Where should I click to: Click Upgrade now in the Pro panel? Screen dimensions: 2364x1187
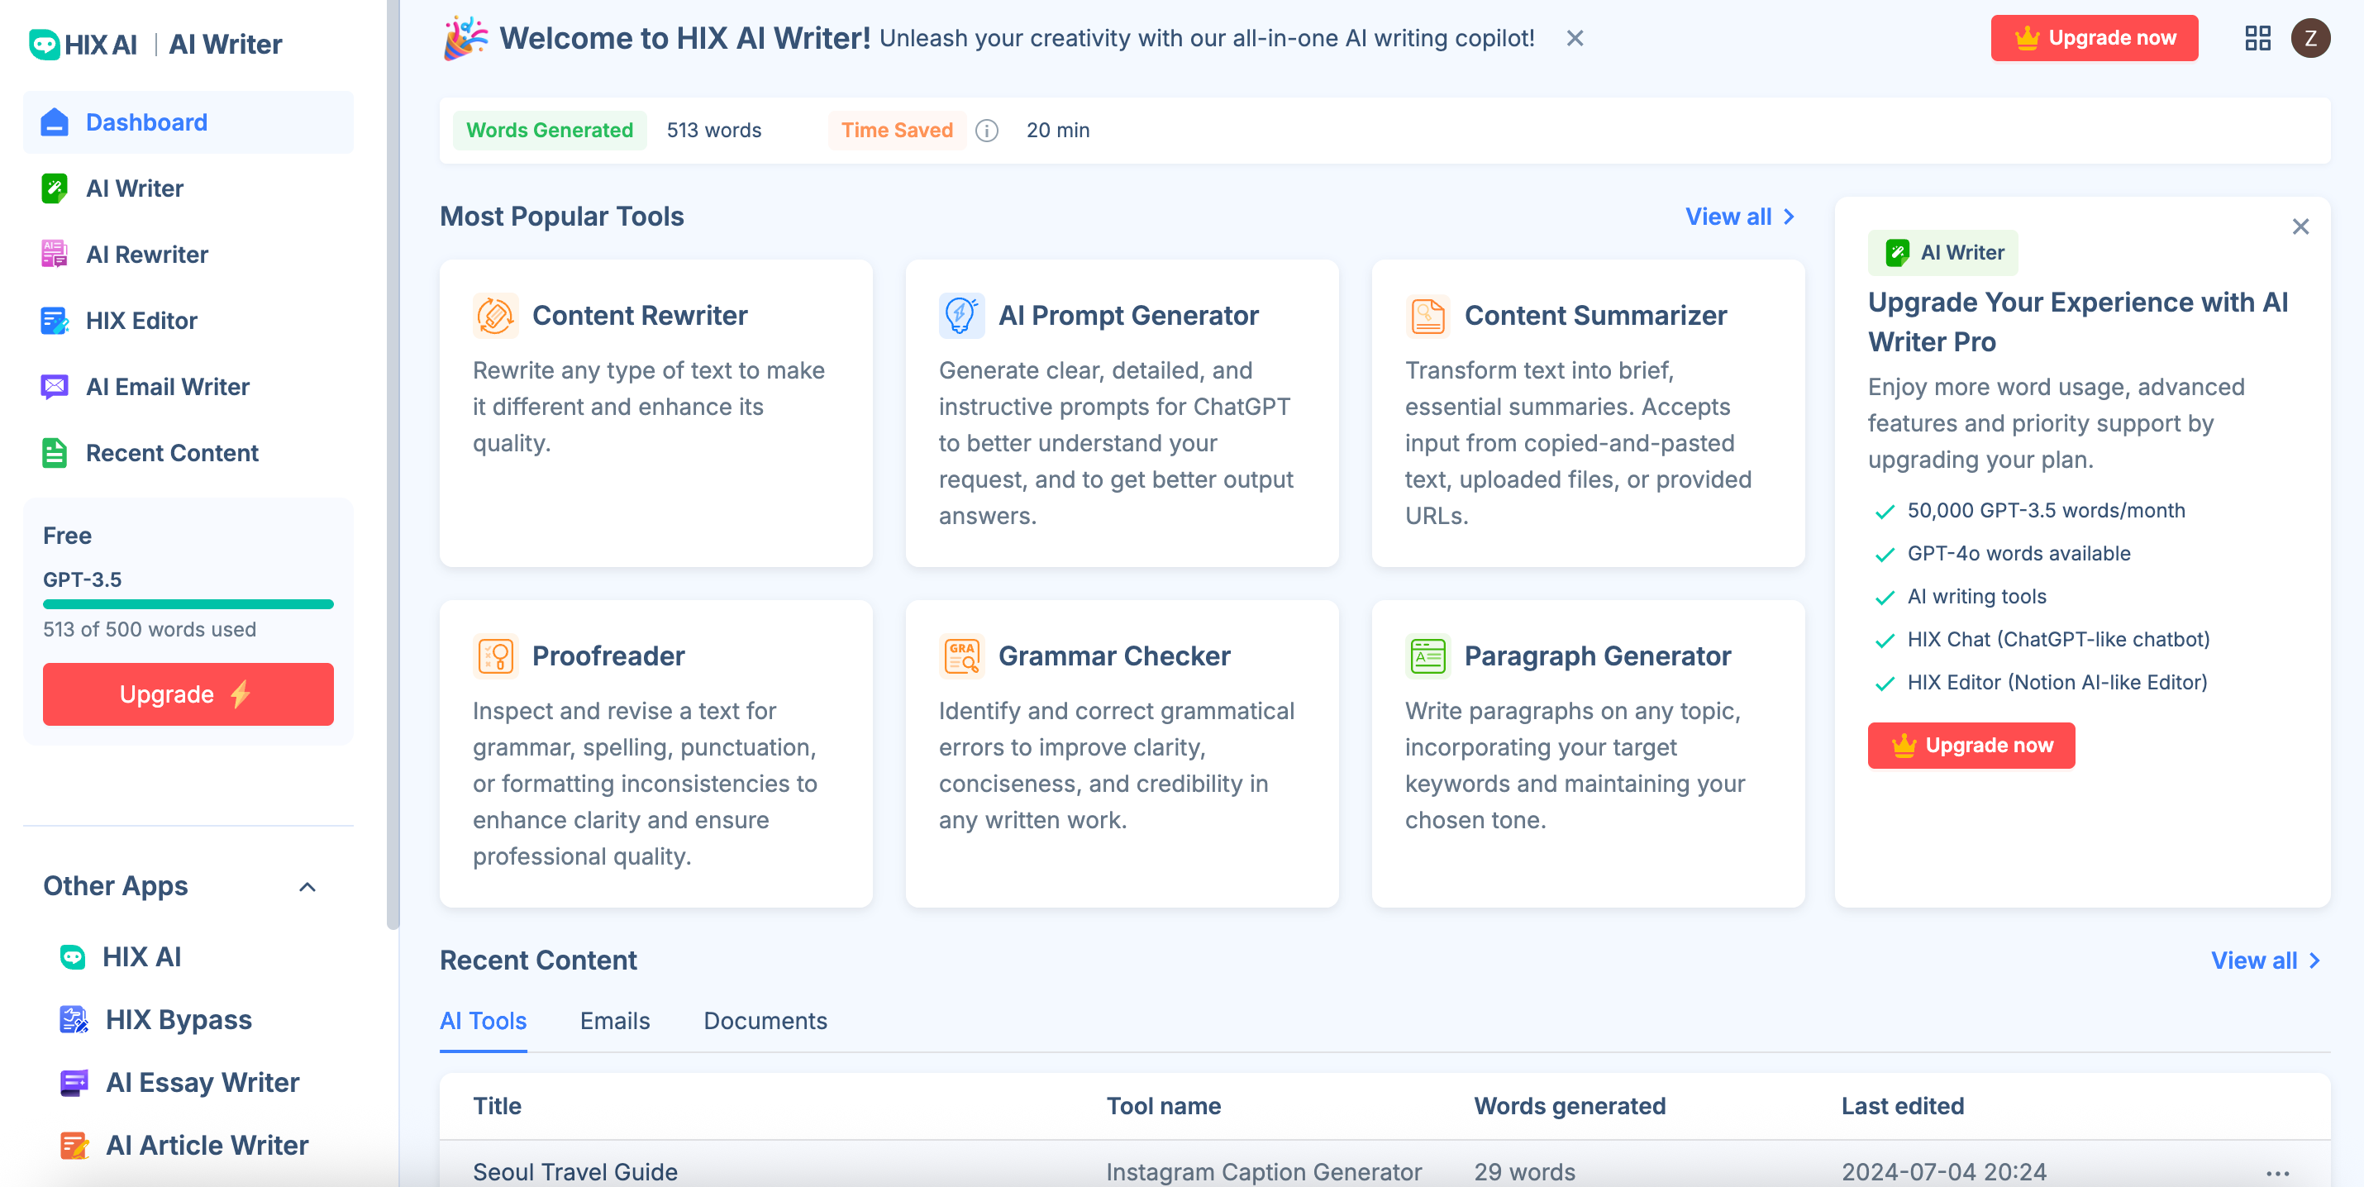pos(1971,746)
